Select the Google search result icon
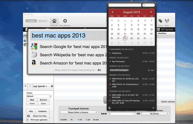The image size is (193, 124). 34,46
